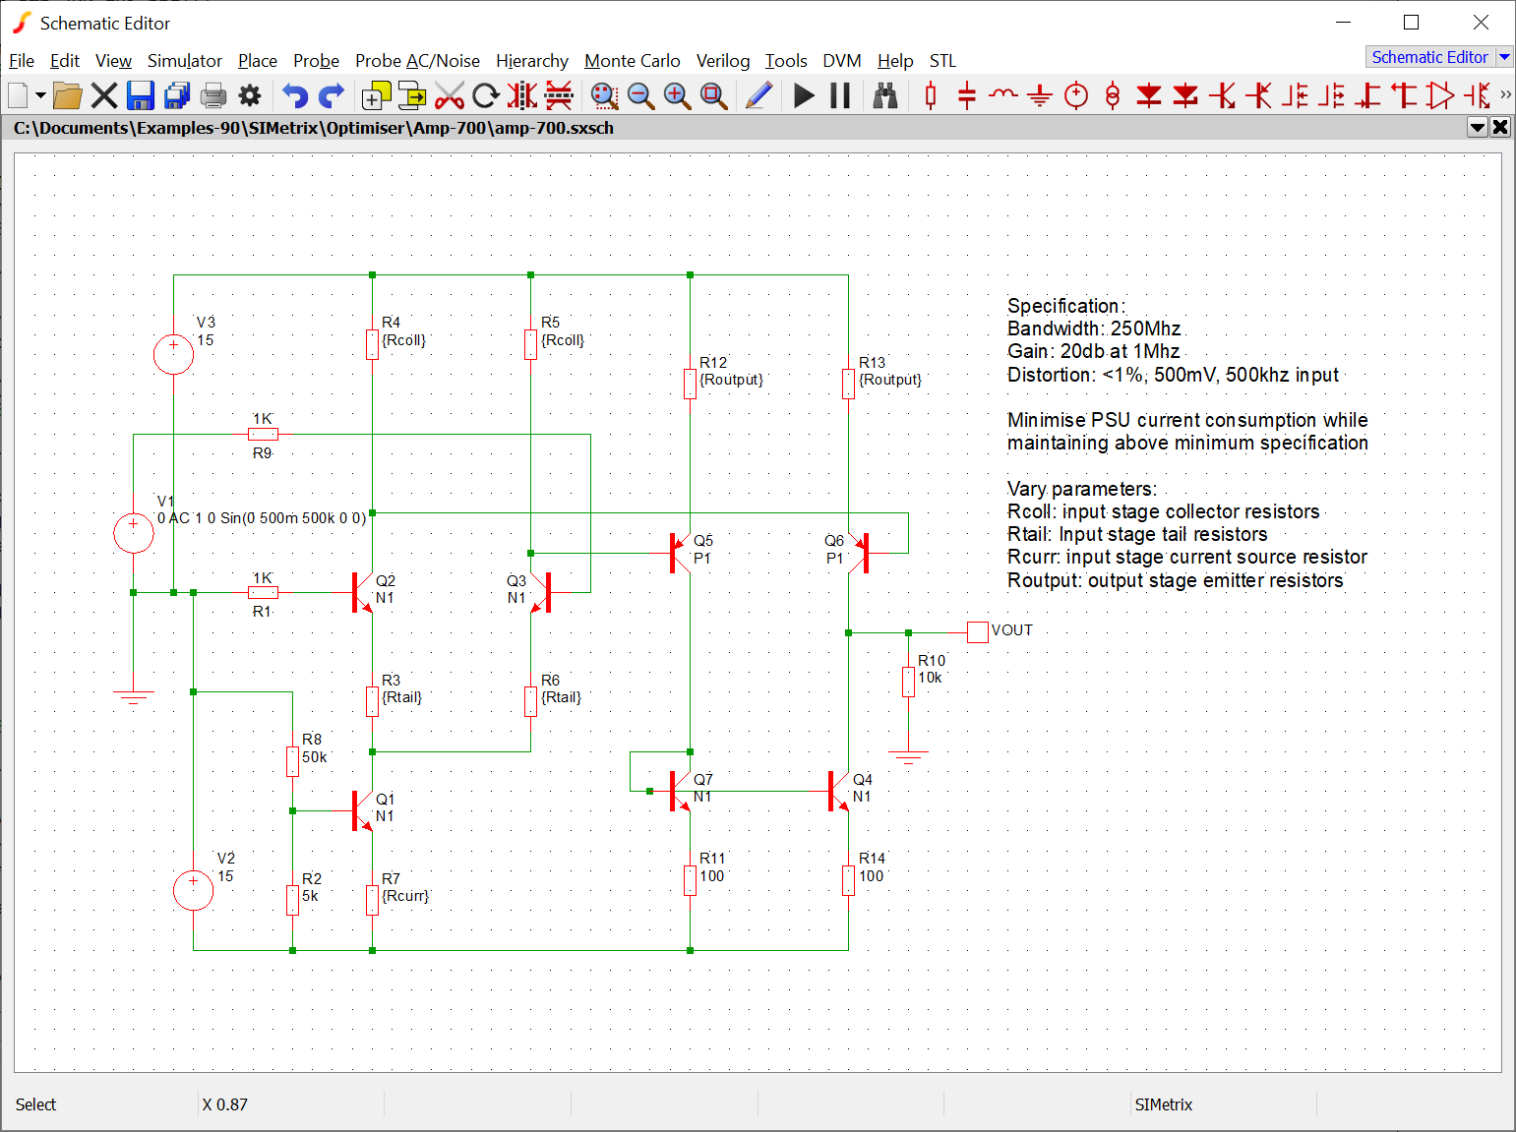This screenshot has height=1132, width=1516.
Task: Select the VOUT terminal on schematic
Action: point(978,631)
